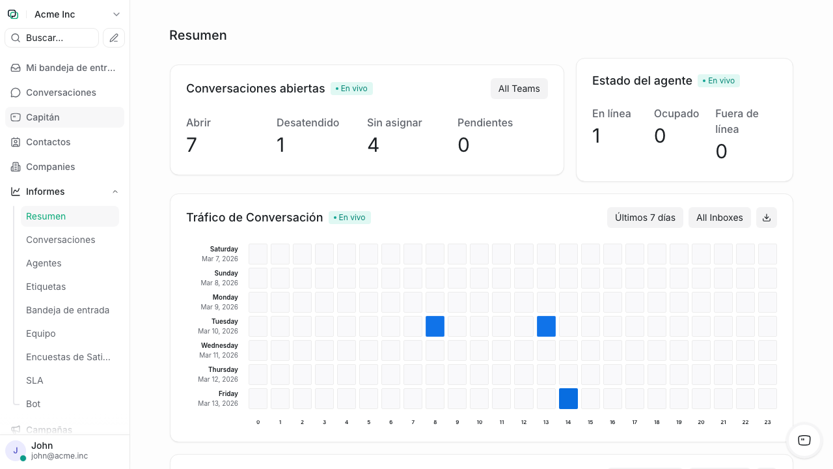Open the SLA report
The image size is (833, 469).
pos(34,380)
